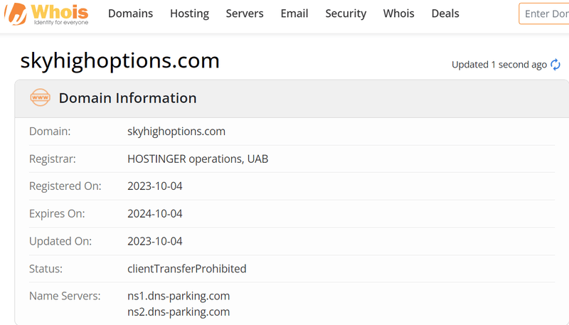569x325 pixels.
Task: Open the Whois menu item
Action: point(399,14)
